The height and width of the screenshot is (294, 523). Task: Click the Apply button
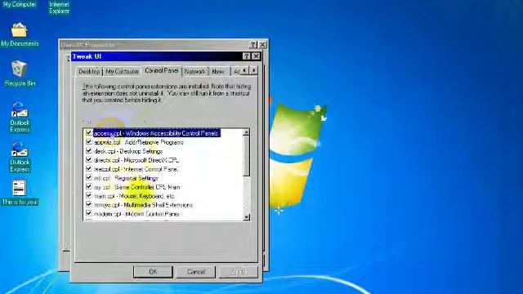coord(239,272)
